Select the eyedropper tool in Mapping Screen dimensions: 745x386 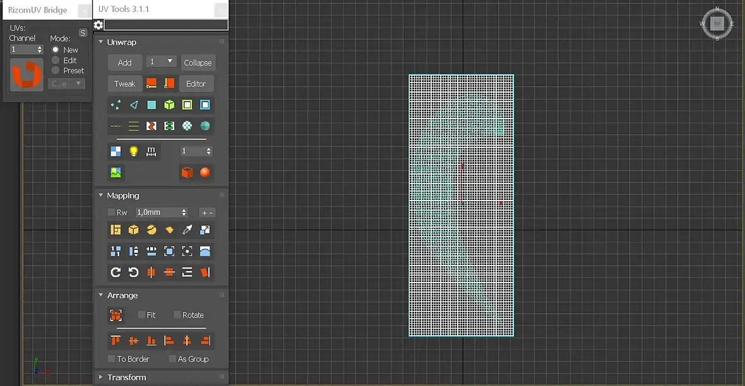tap(188, 230)
